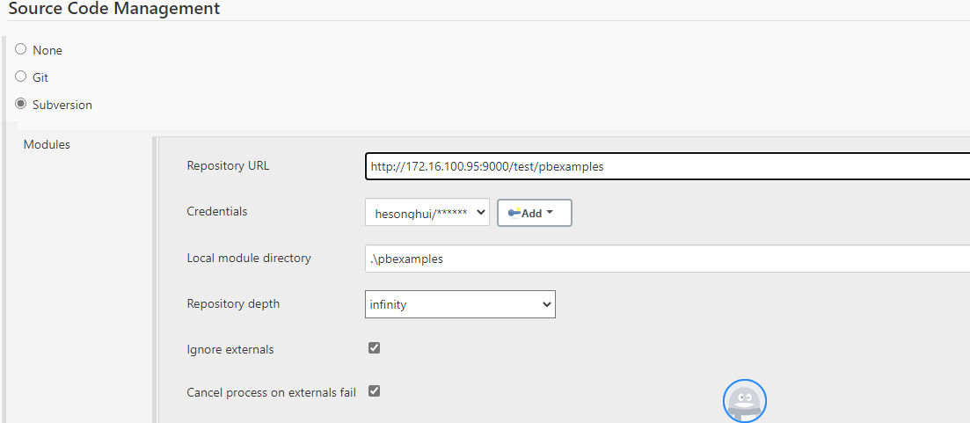This screenshot has width=970, height=423.
Task: Toggle Cancel process on externals fail checkbox
Action: 374,391
